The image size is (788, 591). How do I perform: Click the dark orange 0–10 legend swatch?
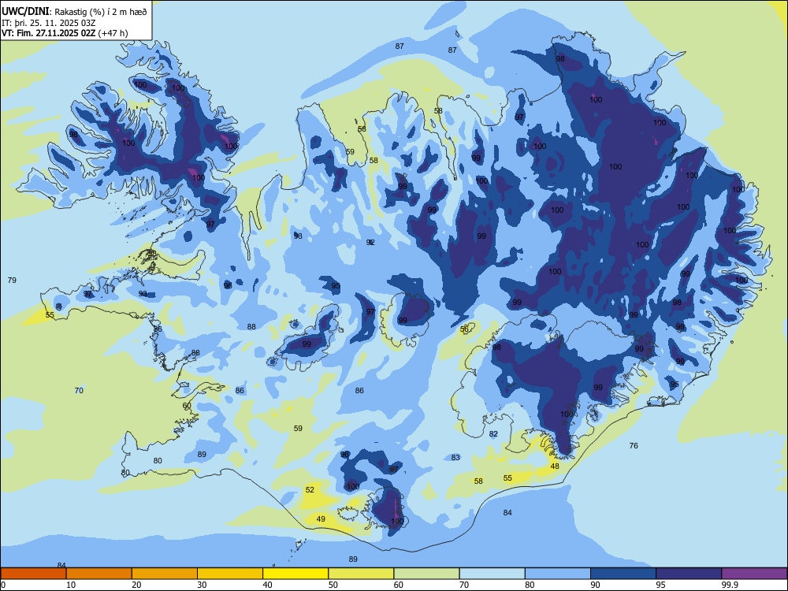click(33, 574)
